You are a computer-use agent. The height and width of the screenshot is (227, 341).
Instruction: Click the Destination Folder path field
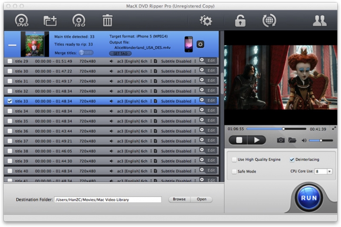pyautogui.click(x=108, y=199)
